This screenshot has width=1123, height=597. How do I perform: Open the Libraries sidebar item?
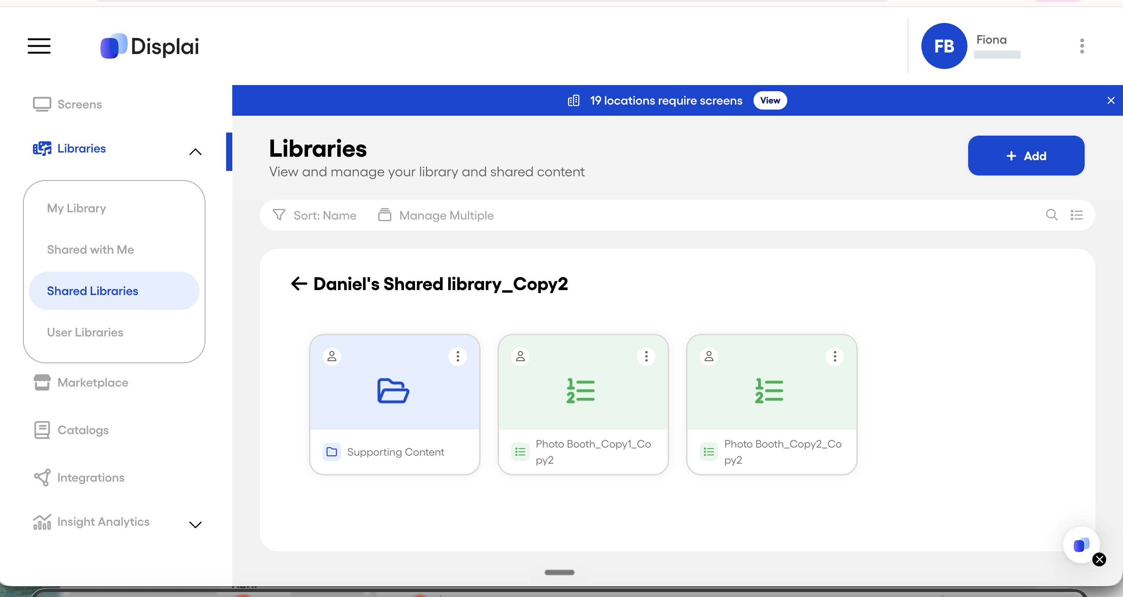tap(69, 149)
